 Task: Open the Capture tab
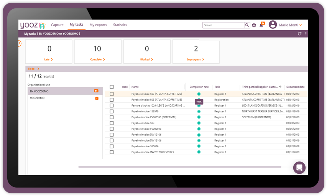(57, 25)
